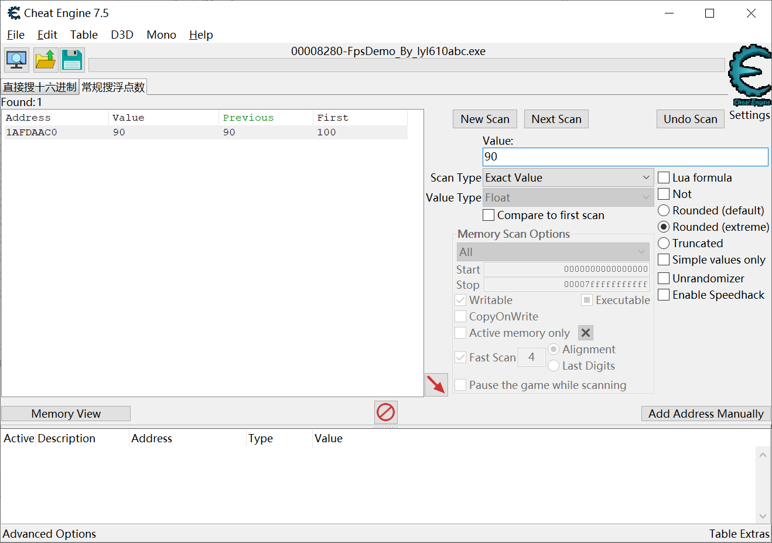Viewport: 772px width, 543px height.
Task: Enable Speedhack checkbox
Action: 664,295
